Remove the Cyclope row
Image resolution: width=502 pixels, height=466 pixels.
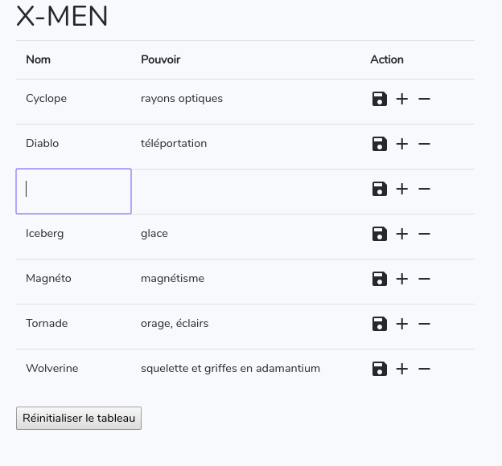425,99
